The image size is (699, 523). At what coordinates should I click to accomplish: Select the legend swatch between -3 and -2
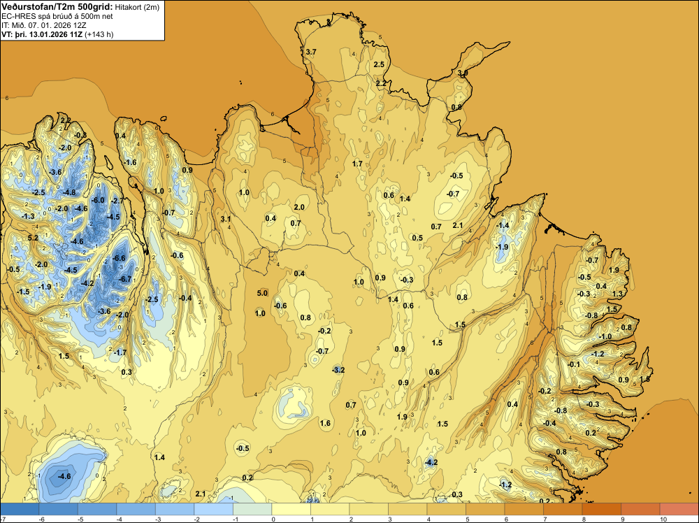coord(175,509)
